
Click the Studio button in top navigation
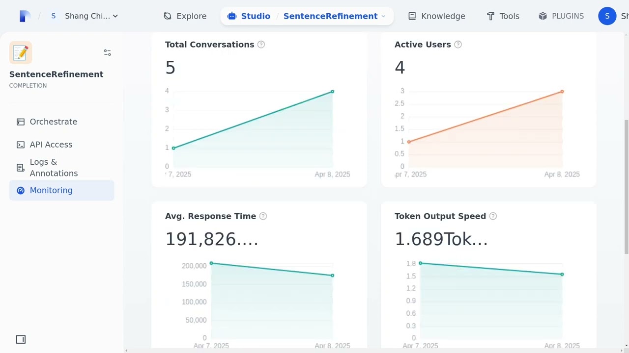(249, 16)
